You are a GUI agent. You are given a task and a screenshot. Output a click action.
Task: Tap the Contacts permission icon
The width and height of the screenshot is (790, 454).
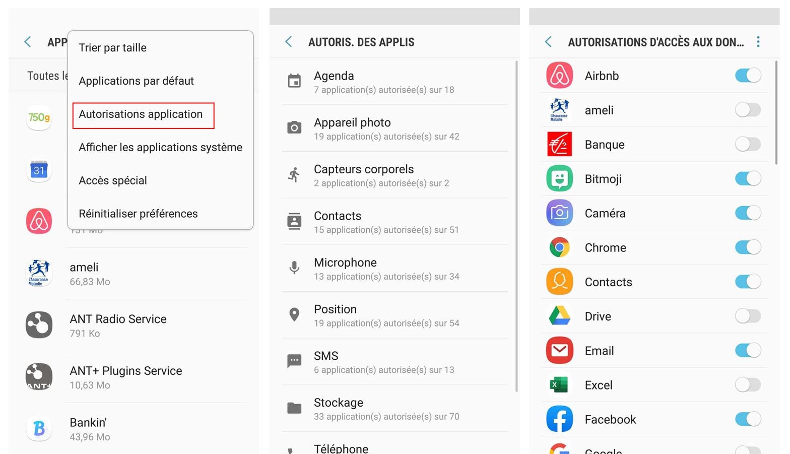click(294, 221)
